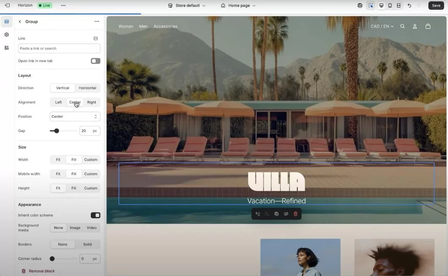Screen dimensions: 448x276
Task: Open the Position Center dropdown
Action: [75, 117]
